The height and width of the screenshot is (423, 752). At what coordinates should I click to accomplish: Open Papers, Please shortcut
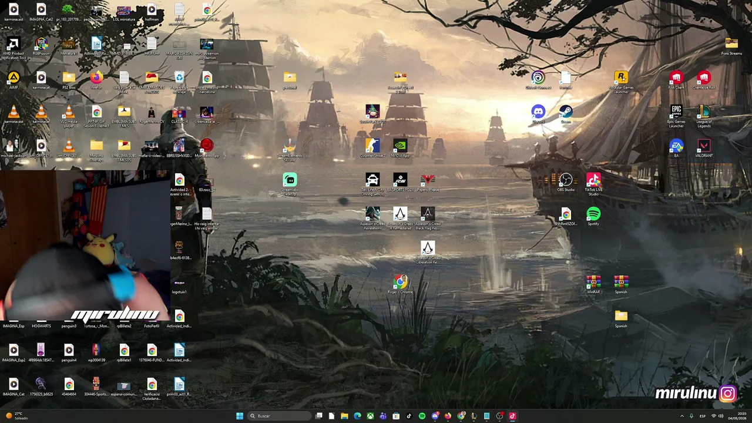click(x=428, y=182)
